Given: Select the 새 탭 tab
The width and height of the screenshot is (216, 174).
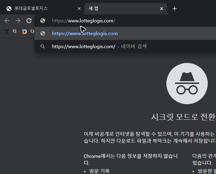Looking at the screenshot, I should click(126, 9).
